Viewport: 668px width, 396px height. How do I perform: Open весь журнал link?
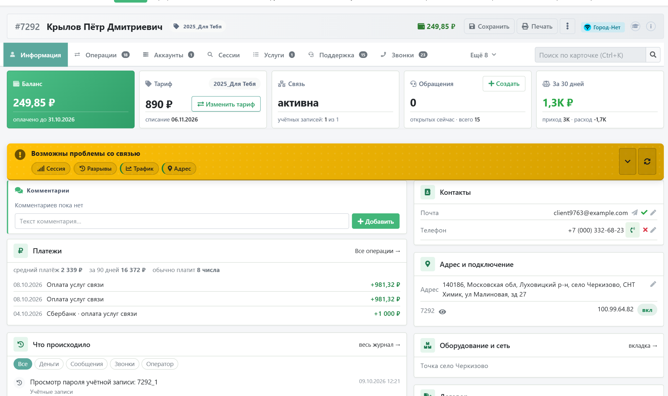379,344
